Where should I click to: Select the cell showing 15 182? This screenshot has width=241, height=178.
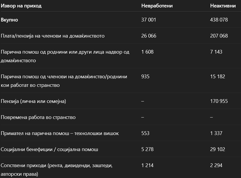217,77
